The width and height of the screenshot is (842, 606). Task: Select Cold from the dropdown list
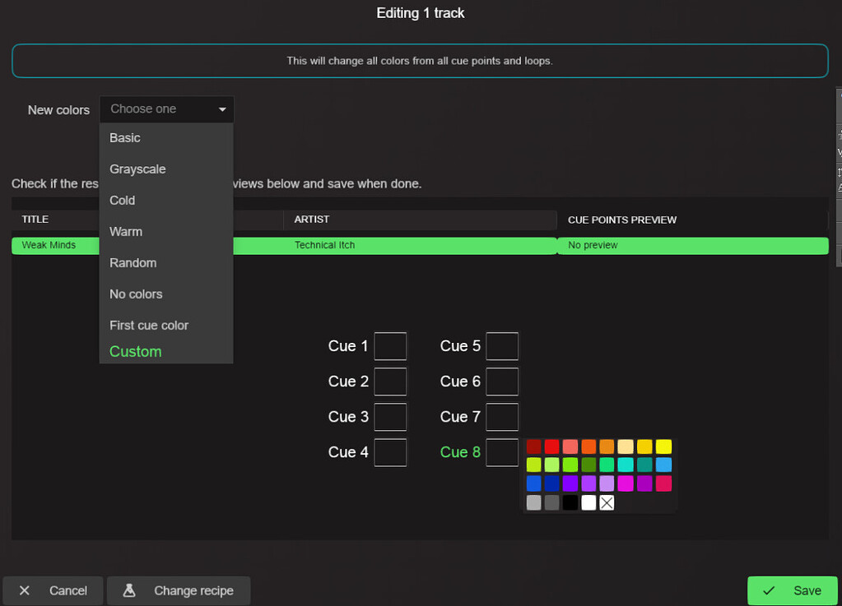click(x=122, y=200)
